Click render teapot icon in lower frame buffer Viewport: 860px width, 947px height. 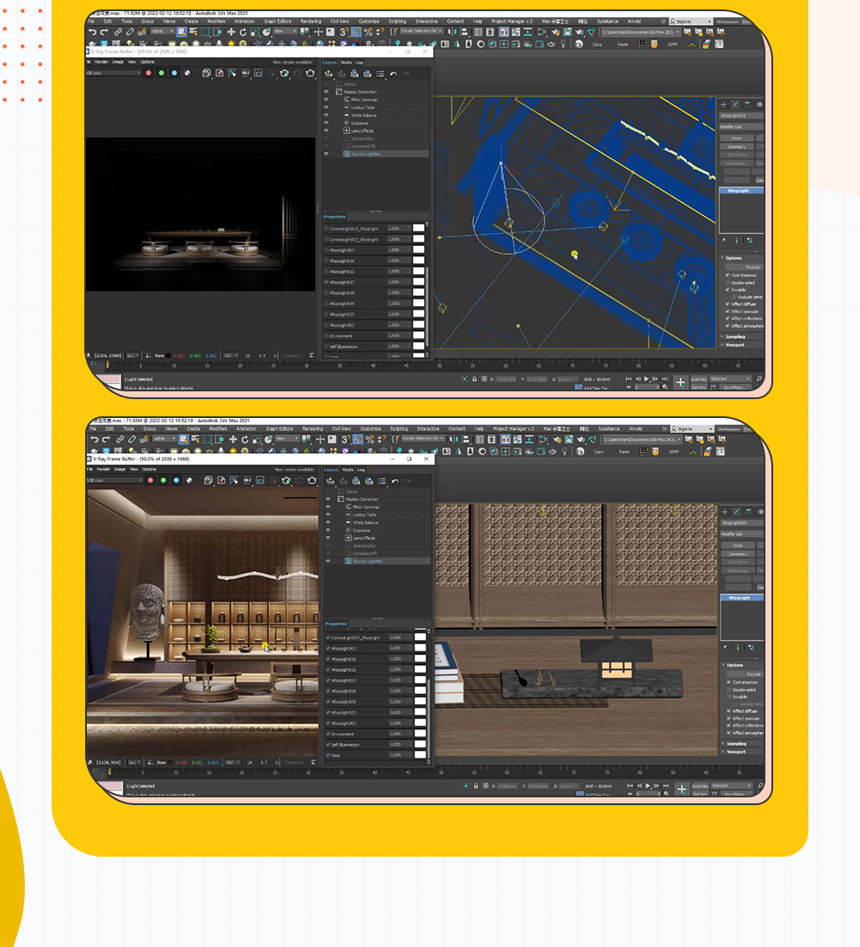click(x=312, y=480)
